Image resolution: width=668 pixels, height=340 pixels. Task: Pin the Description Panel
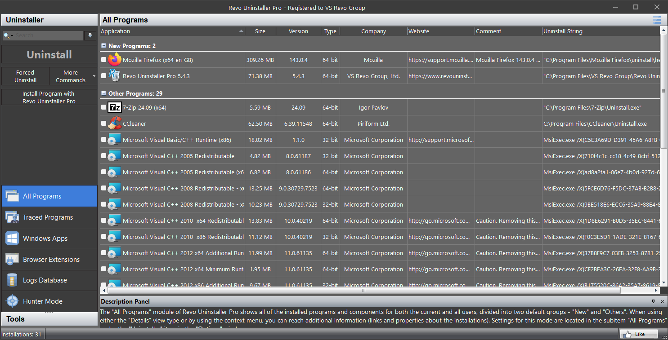tap(654, 301)
